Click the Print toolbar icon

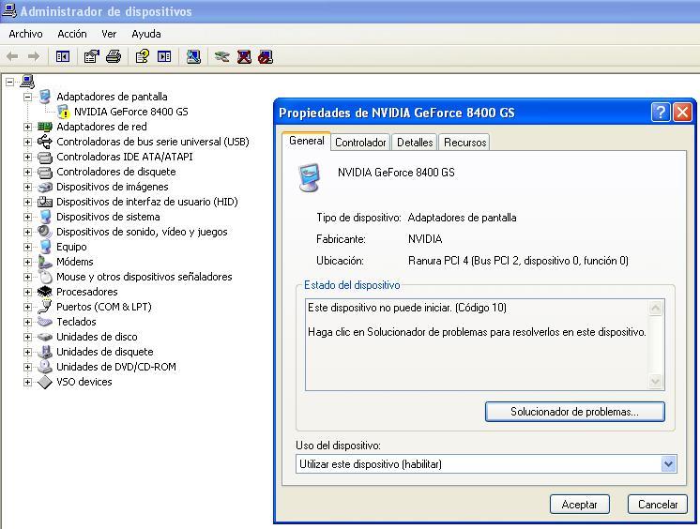(114, 56)
